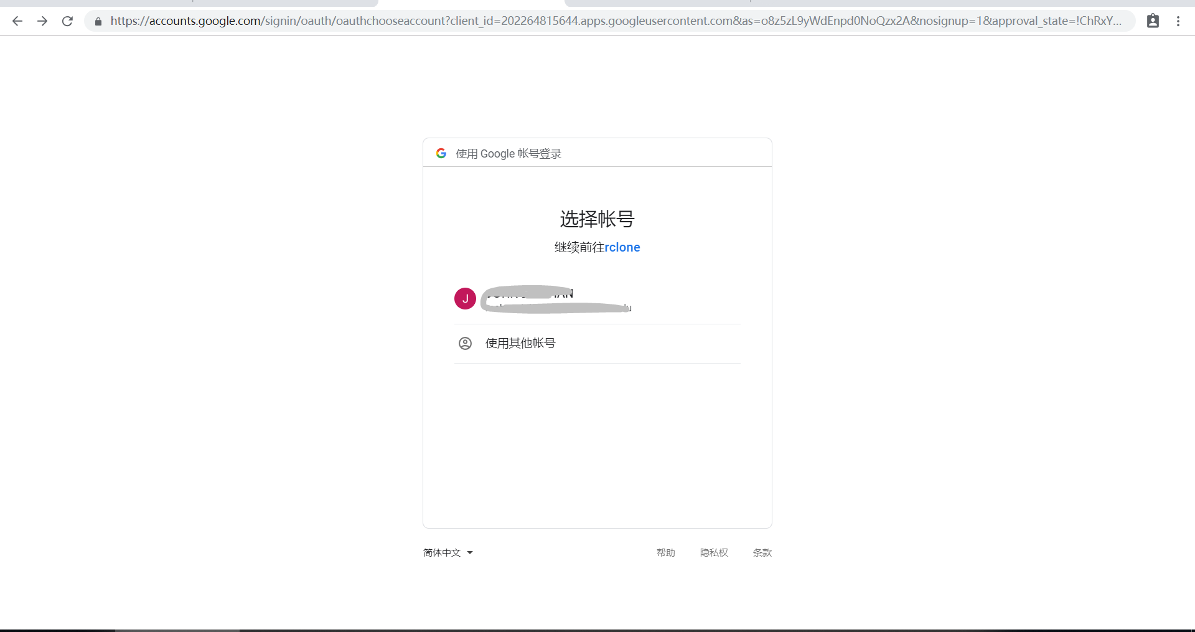1195x632 pixels.
Task: Click the 使用 Google 帐号登录 header text
Action: click(x=508, y=154)
